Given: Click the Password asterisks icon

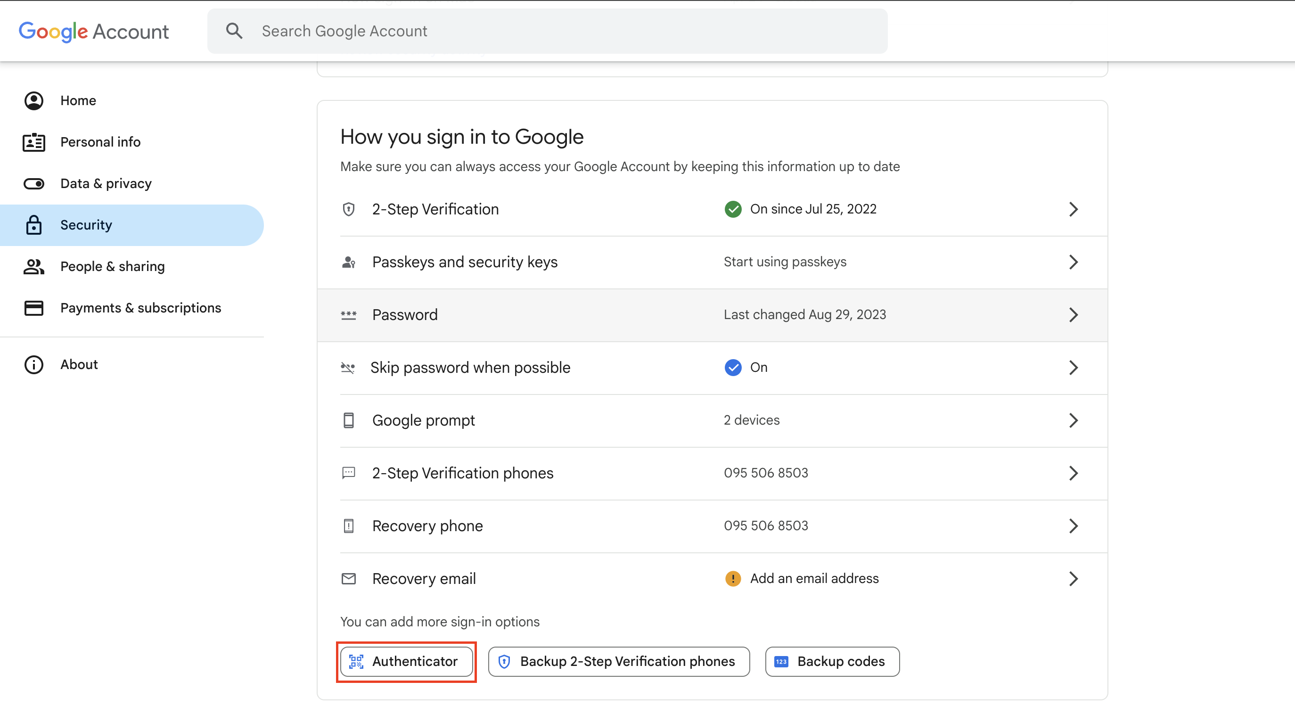Looking at the screenshot, I should pos(348,315).
